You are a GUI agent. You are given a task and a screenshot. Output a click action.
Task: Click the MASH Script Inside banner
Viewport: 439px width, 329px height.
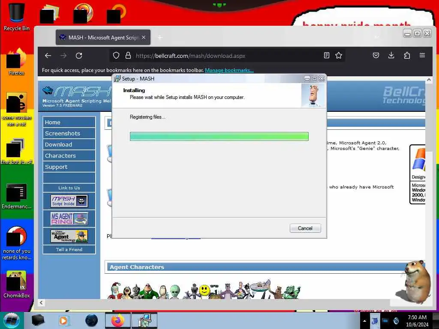coord(69,201)
